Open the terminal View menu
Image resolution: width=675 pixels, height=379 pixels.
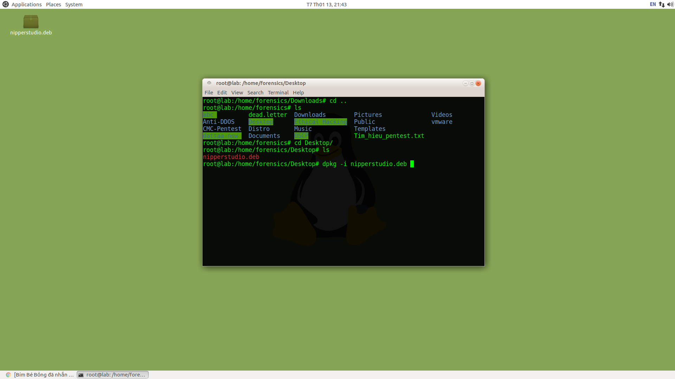237,93
